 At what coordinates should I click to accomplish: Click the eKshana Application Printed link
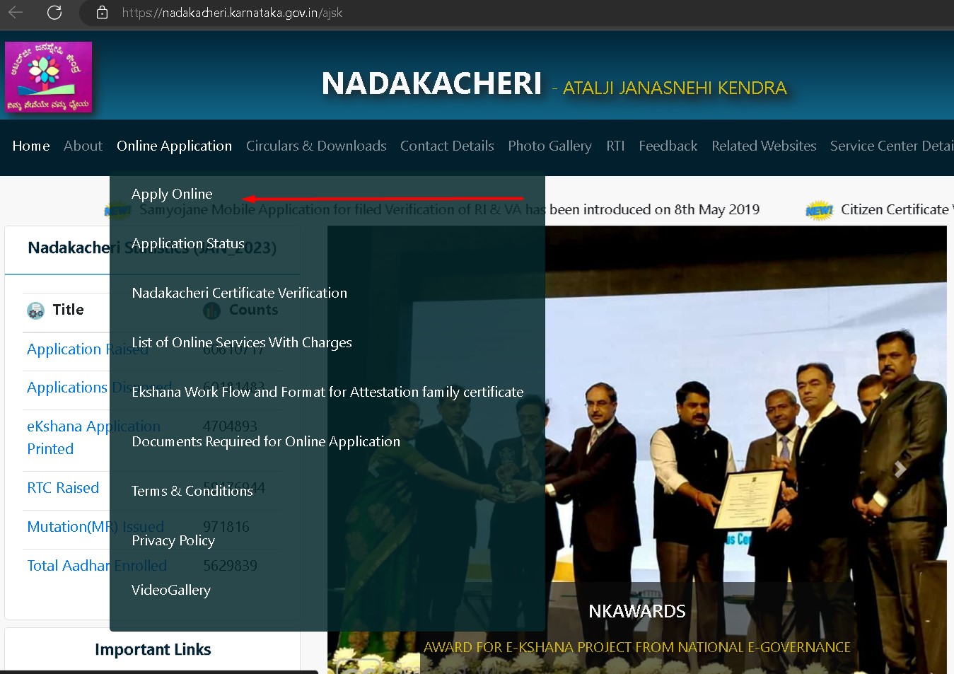click(x=93, y=437)
